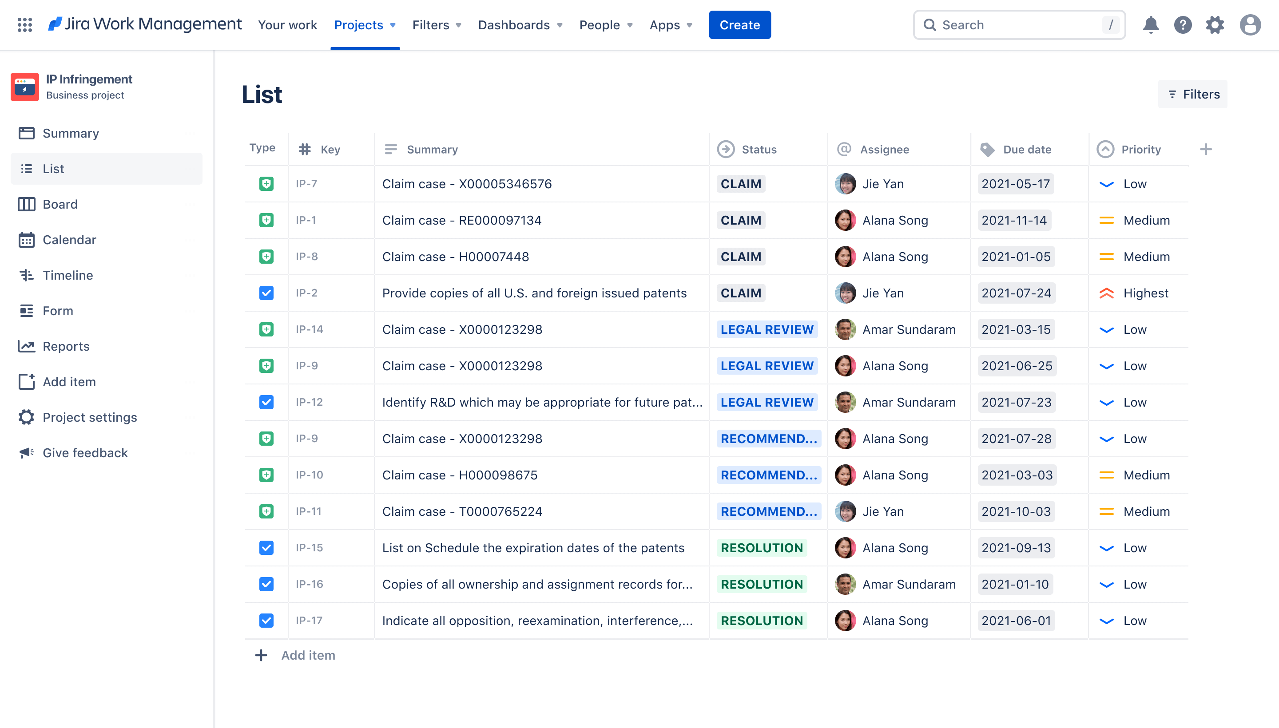Open Project settings gear icon
The image size is (1279, 728).
24,417
